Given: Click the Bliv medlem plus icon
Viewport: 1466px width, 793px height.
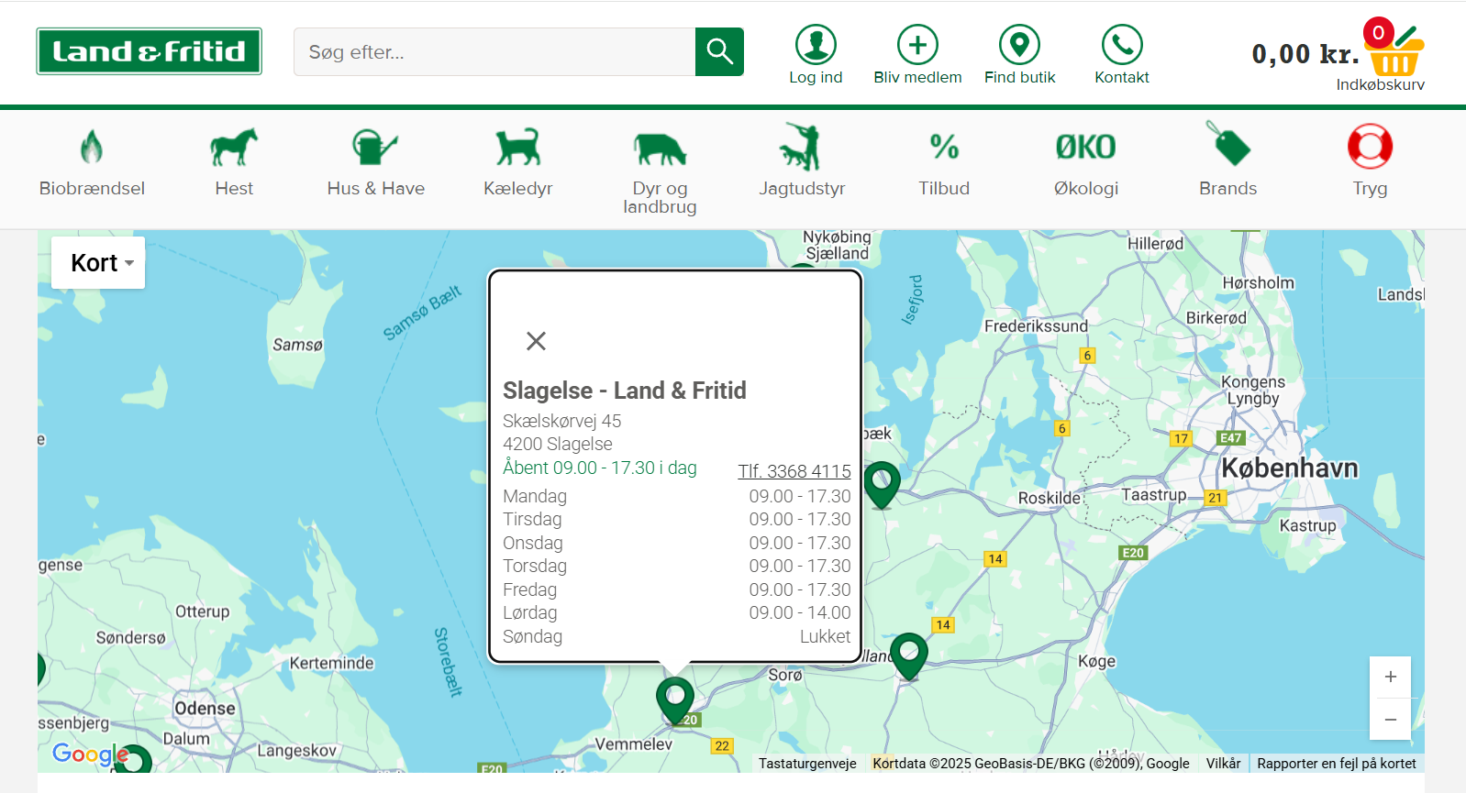Looking at the screenshot, I should click(x=917, y=44).
